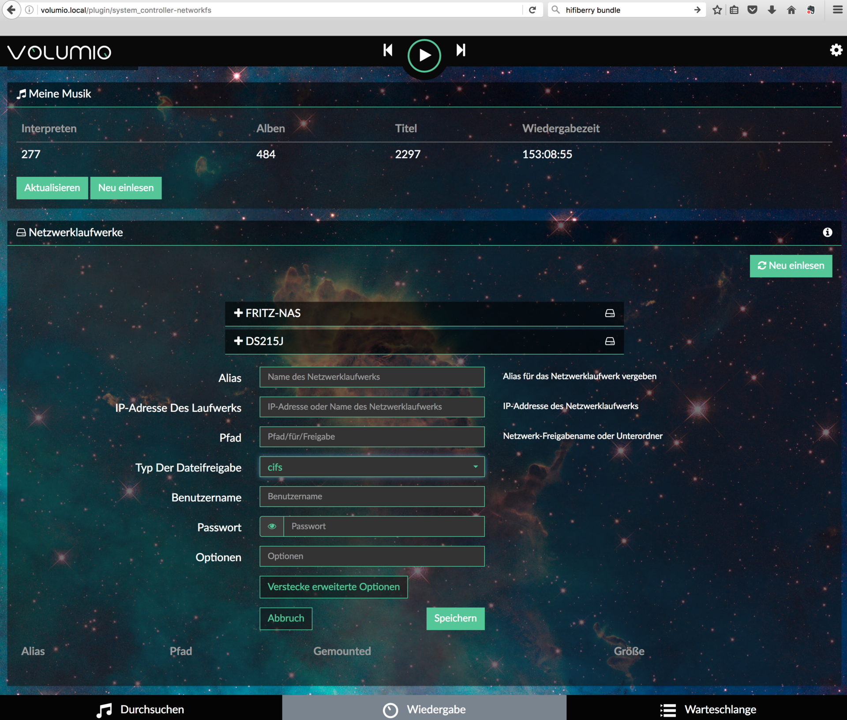Go to browser home page icon
The image size is (847, 720).
791,10
